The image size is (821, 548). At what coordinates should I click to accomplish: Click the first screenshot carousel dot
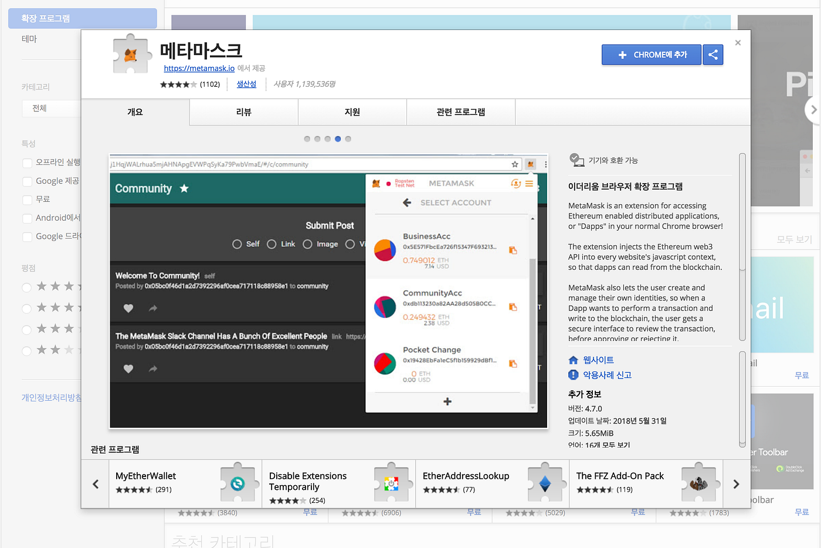click(307, 139)
